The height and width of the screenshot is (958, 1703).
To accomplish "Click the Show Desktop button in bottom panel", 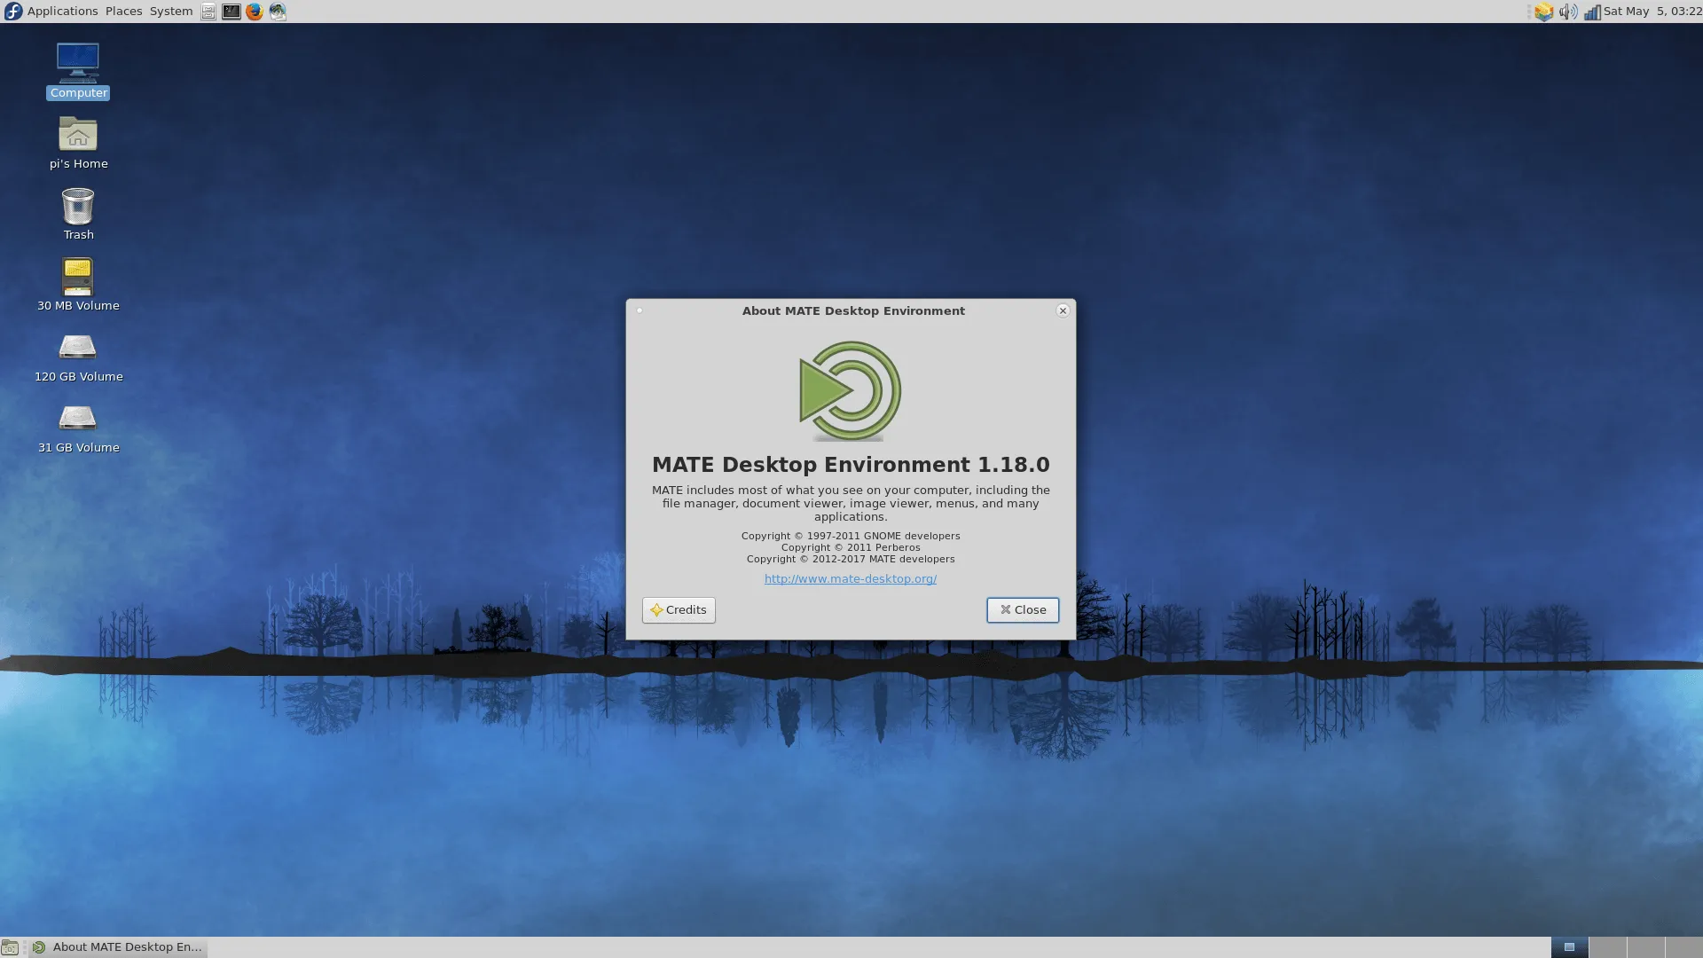I will tap(10, 947).
